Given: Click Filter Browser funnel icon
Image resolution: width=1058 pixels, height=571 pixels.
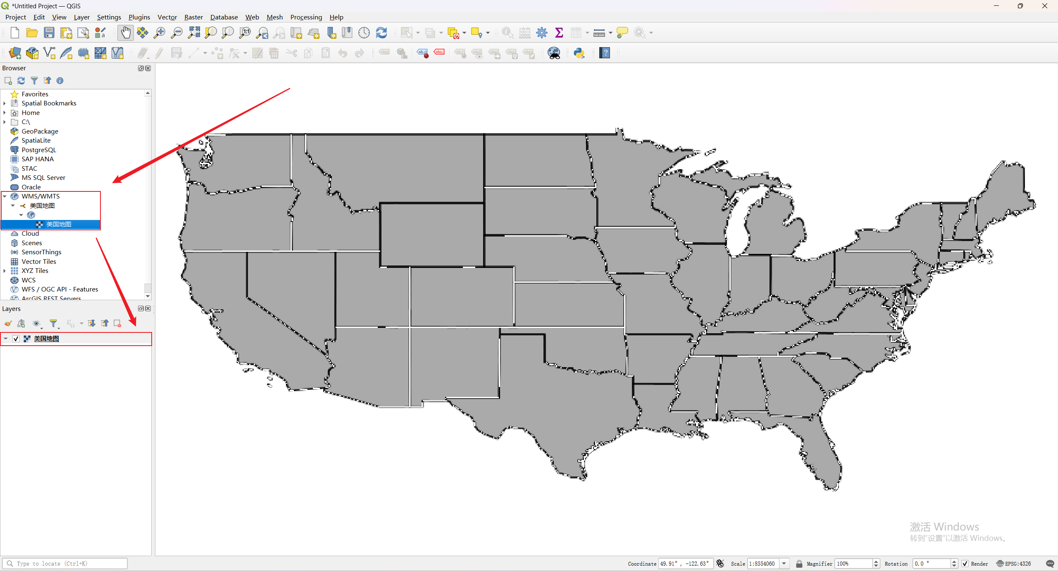Looking at the screenshot, I should (34, 81).
